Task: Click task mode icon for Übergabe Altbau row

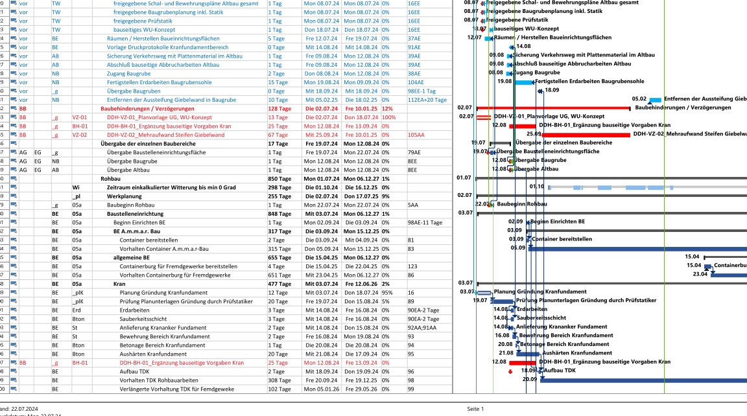Action: click(13, 170)
